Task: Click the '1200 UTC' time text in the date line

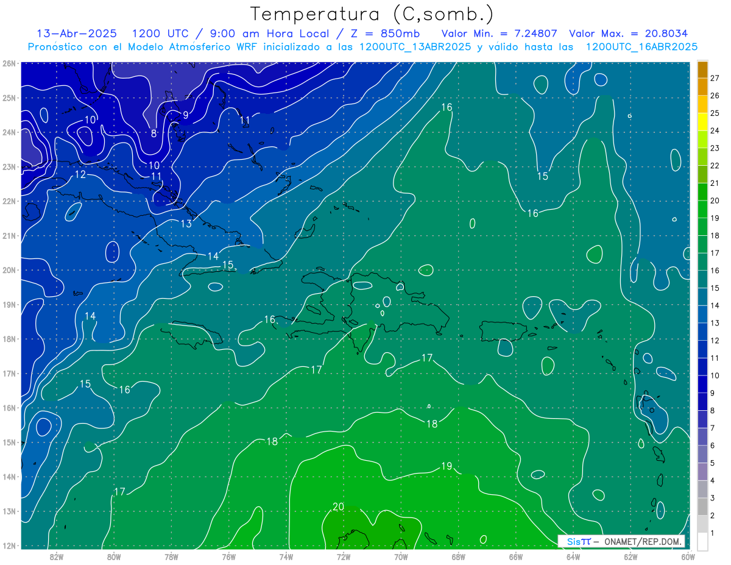Action: tap(161, 34)
